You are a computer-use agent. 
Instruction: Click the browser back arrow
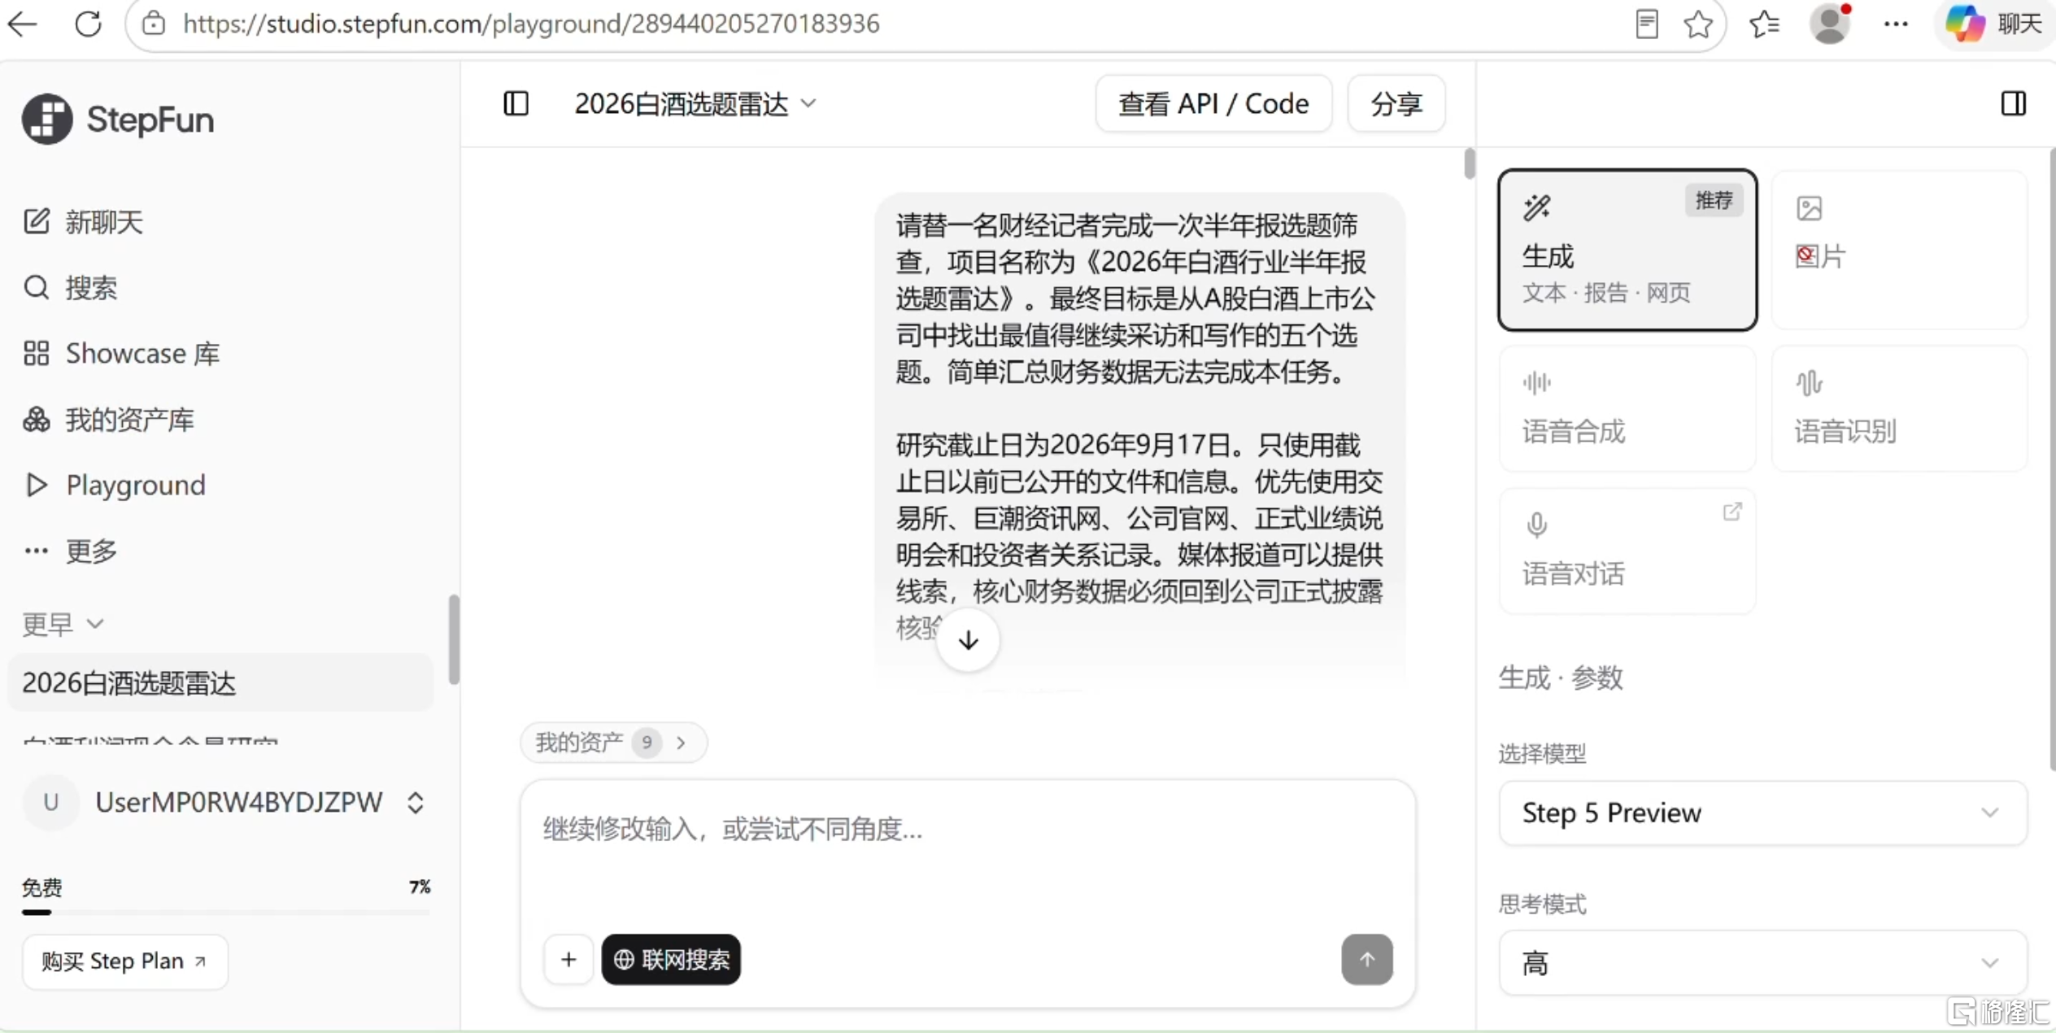(x=23, y=24)
